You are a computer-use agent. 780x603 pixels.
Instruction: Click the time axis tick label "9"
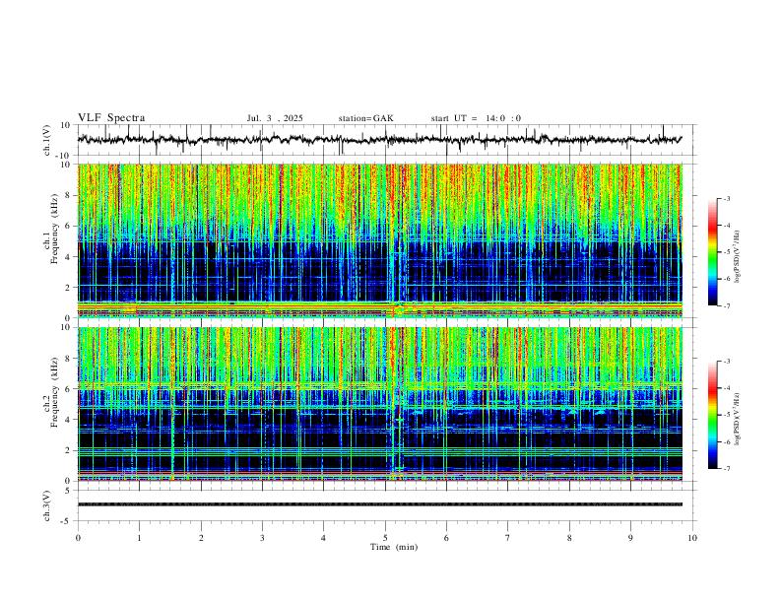click(630, 538)
